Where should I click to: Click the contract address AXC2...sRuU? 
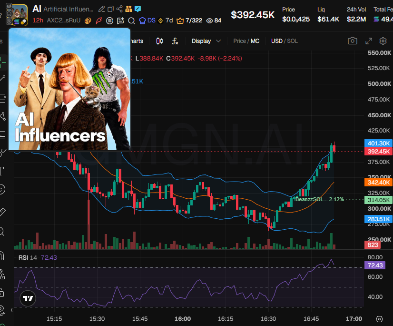(64, 20)
